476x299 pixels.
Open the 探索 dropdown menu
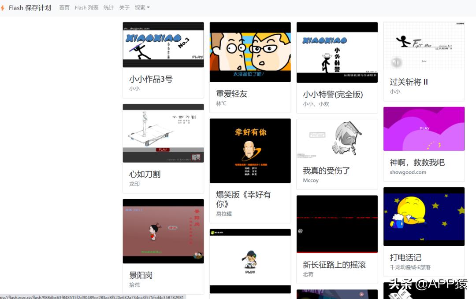142,7
